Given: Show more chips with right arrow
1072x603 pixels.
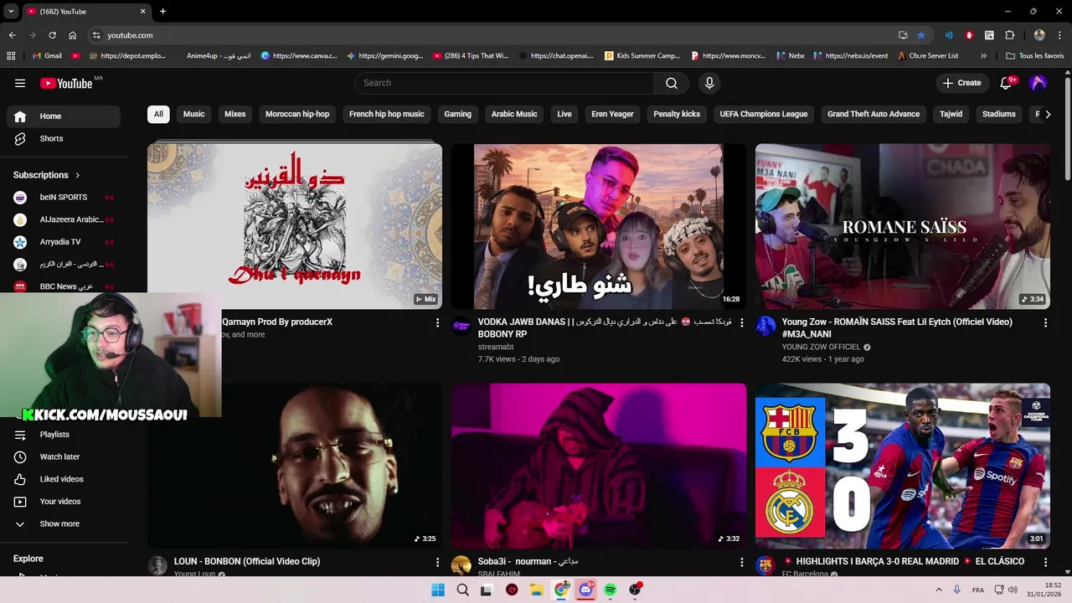Looking at the screenshot, I should pos(1048,115).
